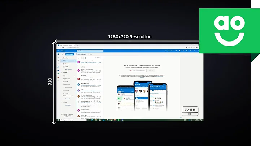This screenshot has width=260, height=146.
Task: Open PowerPoint icon in the app rail
Action: (58, 77)
